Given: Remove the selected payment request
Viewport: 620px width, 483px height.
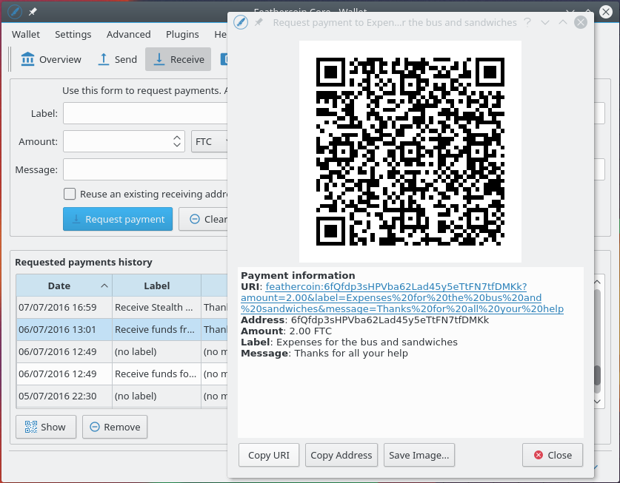Looking at the screenshot, I should (114, 427).
